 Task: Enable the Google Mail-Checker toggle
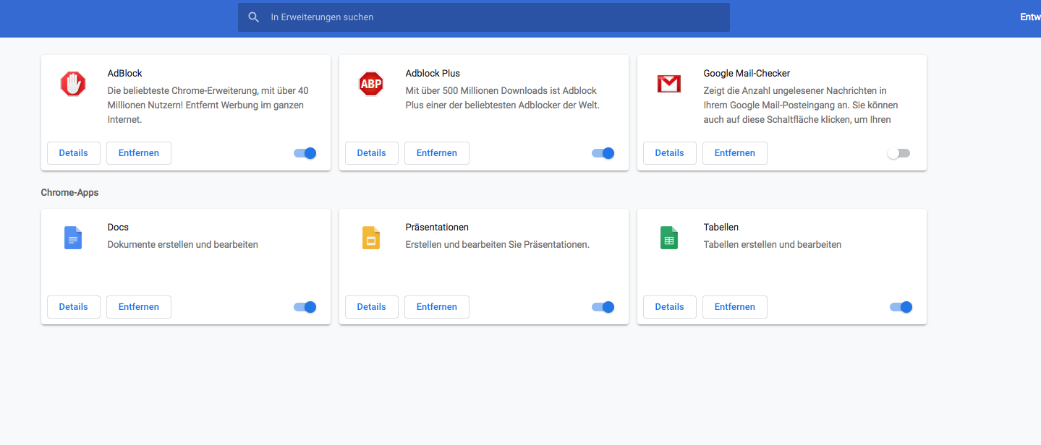(898, 153)
